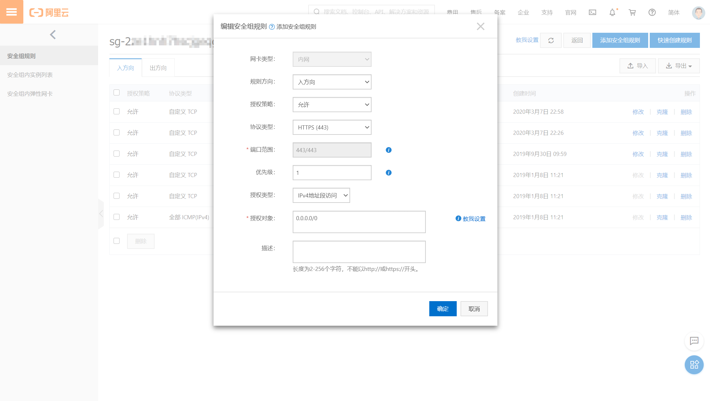Click the 优先级 input field

[332, 173]
